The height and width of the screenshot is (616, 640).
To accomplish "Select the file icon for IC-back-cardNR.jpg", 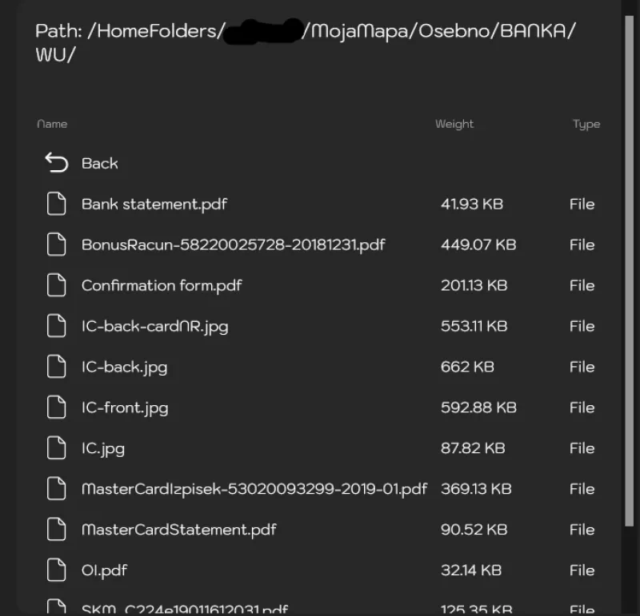I will (56, 326).
